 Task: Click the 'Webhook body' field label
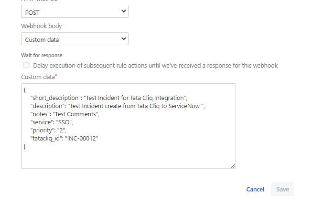click(41, 26)
